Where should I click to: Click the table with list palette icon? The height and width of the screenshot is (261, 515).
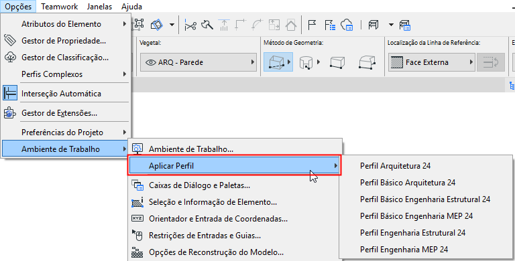[x=405, y=25]
